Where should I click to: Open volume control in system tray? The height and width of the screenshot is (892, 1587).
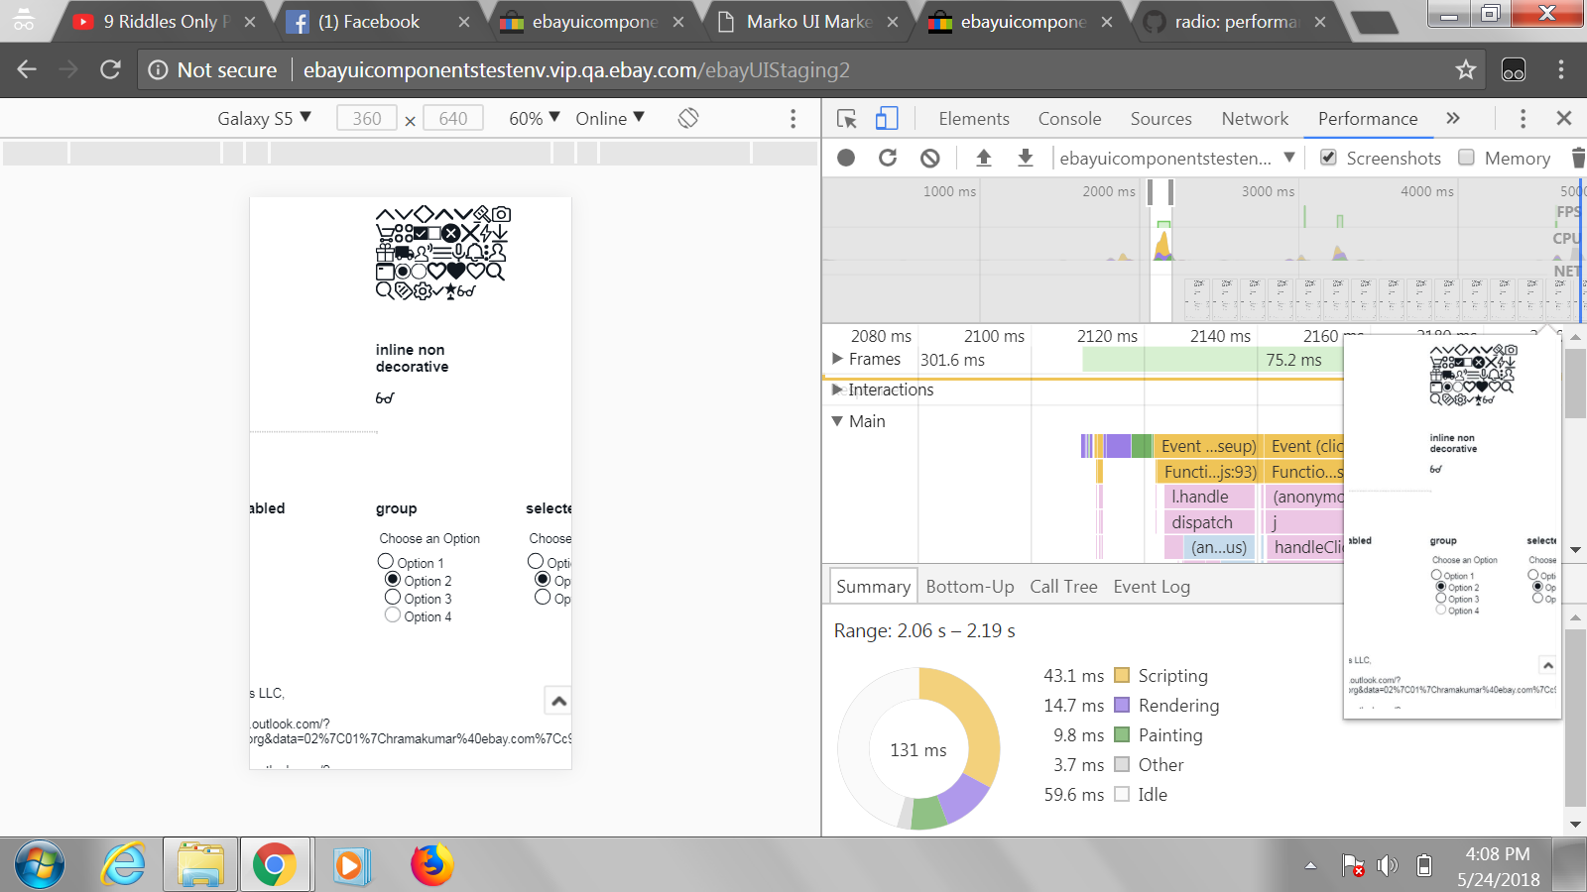(x=1388, y=866)
